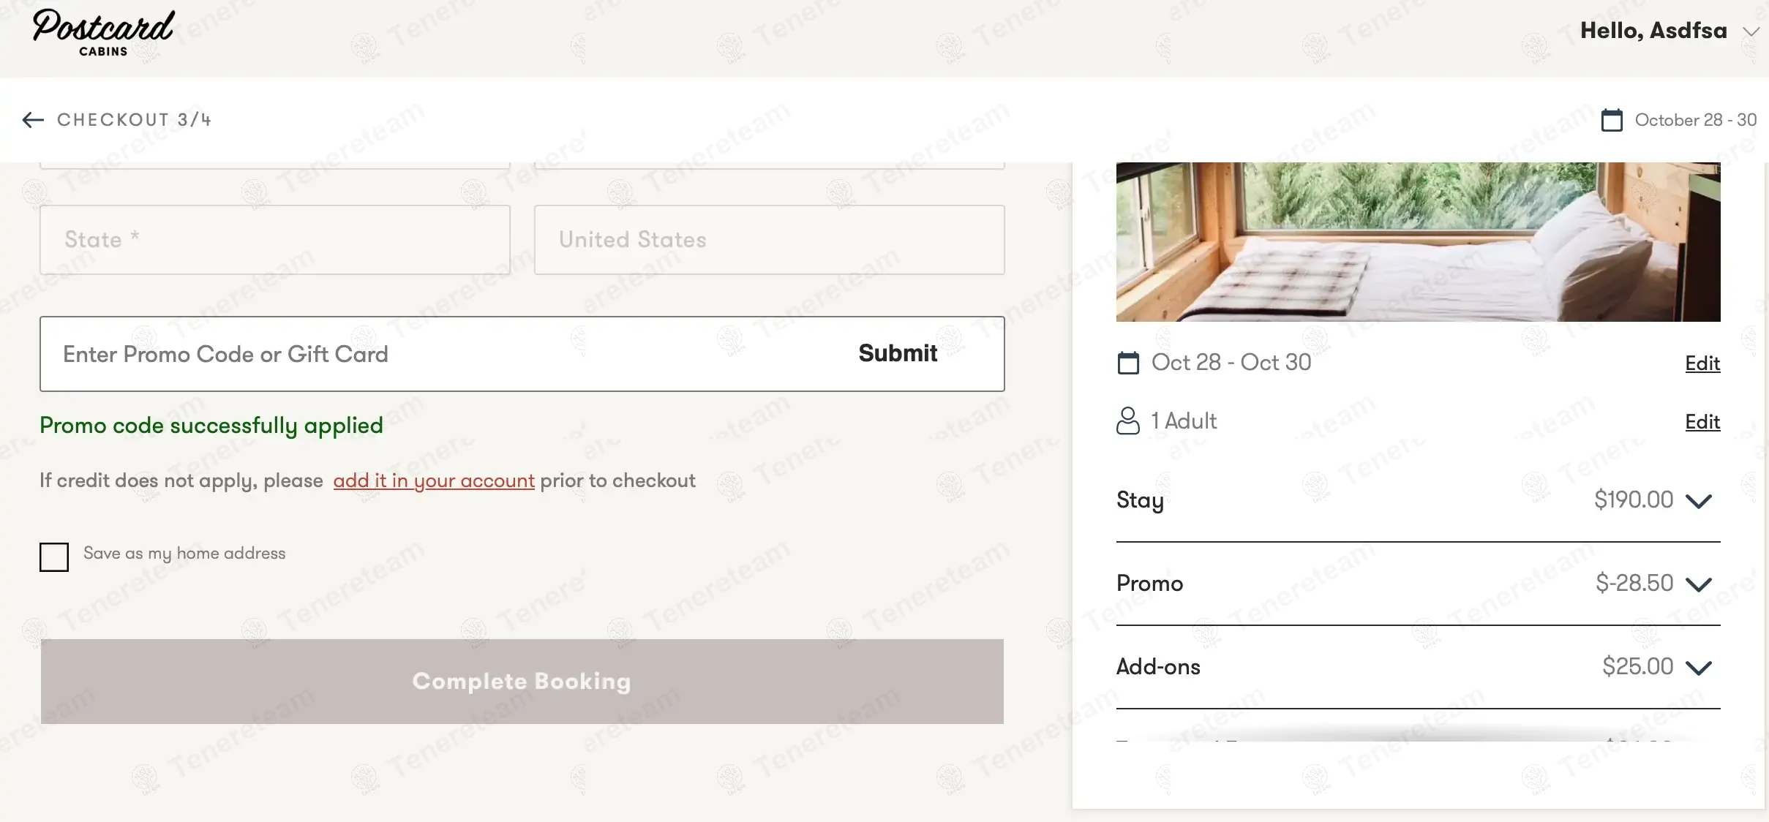This screenshot has width=1769, height=822.
Task: Edit the 1 Adult guest count
Action: click(x=1702, y=422)
